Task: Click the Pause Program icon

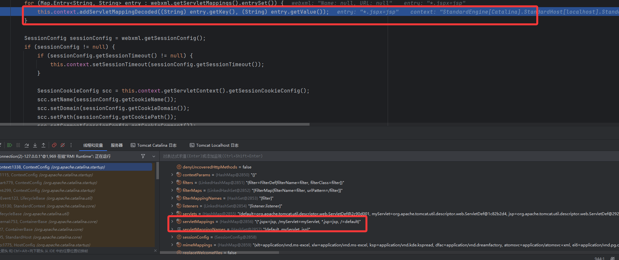Action: point(18,145)
